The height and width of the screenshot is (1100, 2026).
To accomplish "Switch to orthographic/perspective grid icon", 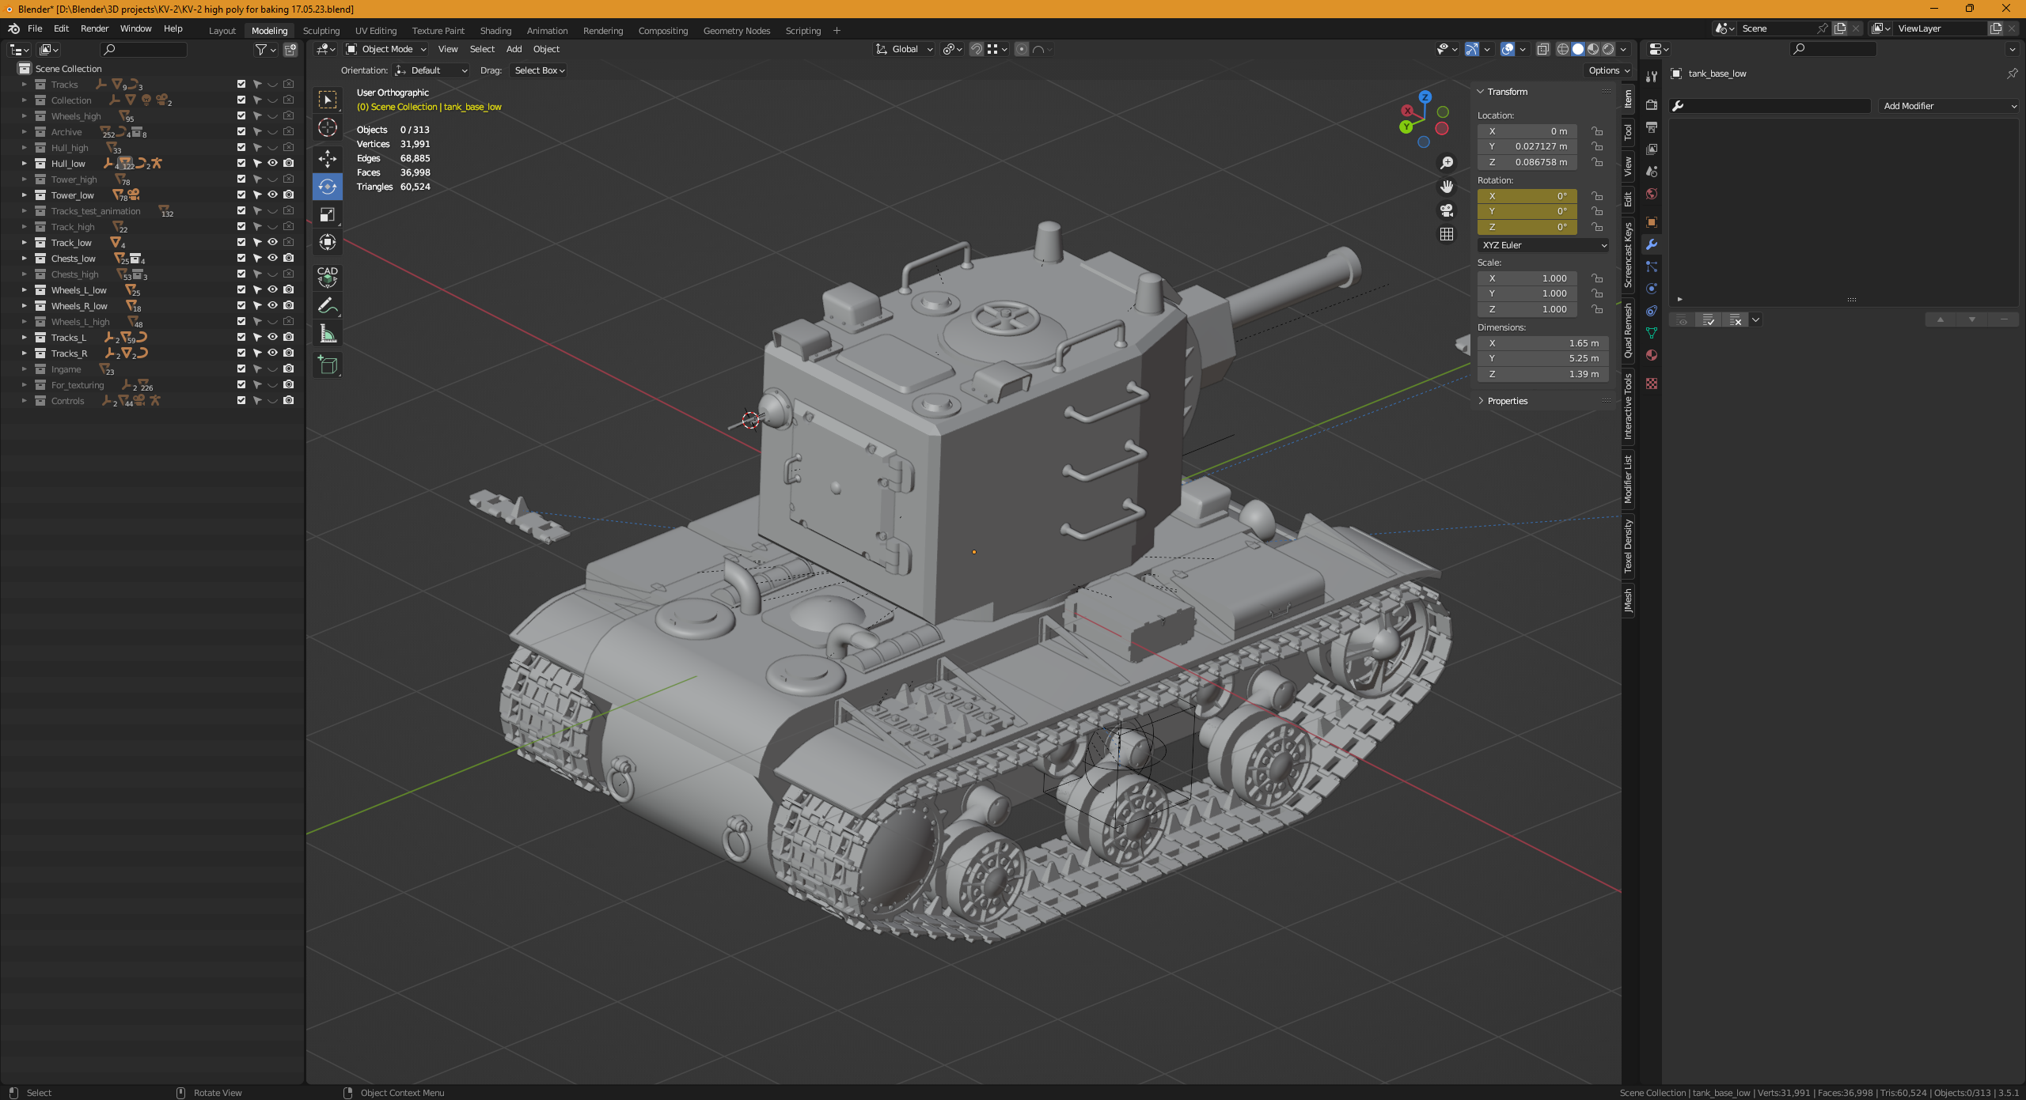I will tap(1447, 234).
